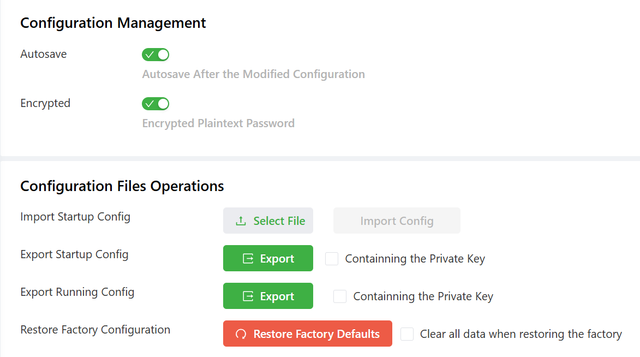This screenshot has width=640, height=357.
Task: Export the Startup Config
Action: click(268, 259)
